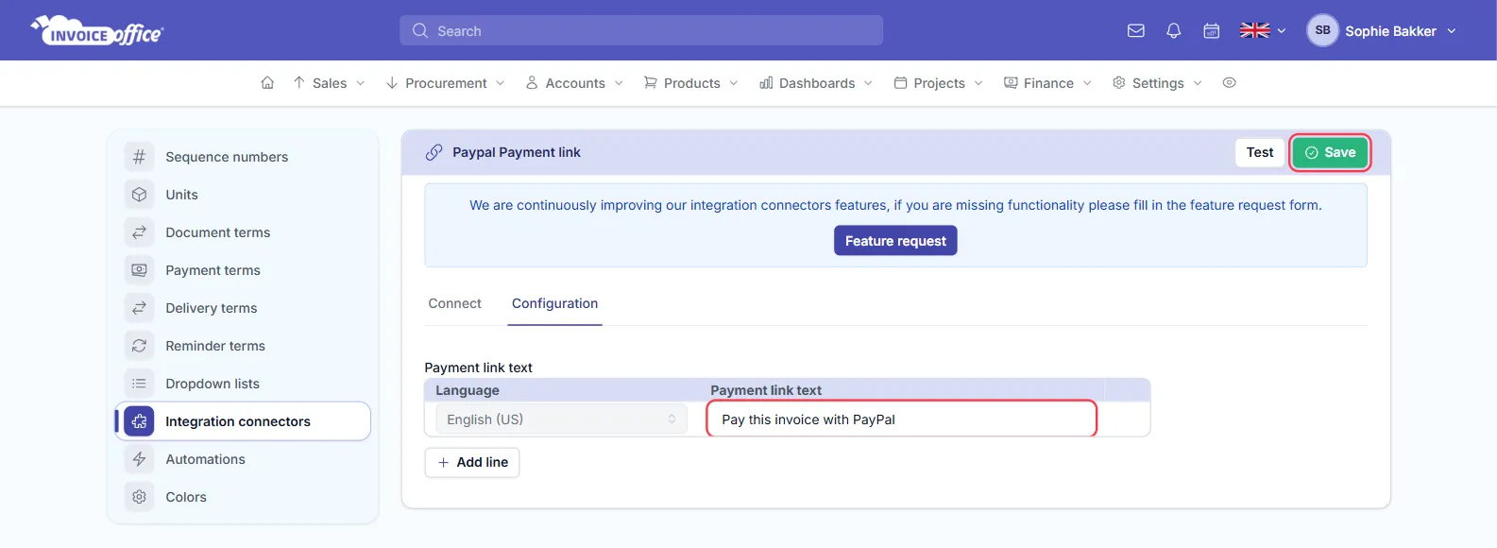Click the SB user avatar
The width and height of the screenshot is (1497, 548).
1322,30
